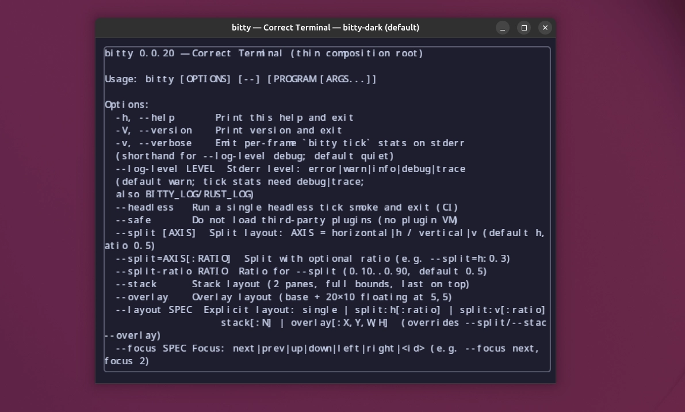Click the '--stack' option line
Screen dimensions: 685x412
293,284
